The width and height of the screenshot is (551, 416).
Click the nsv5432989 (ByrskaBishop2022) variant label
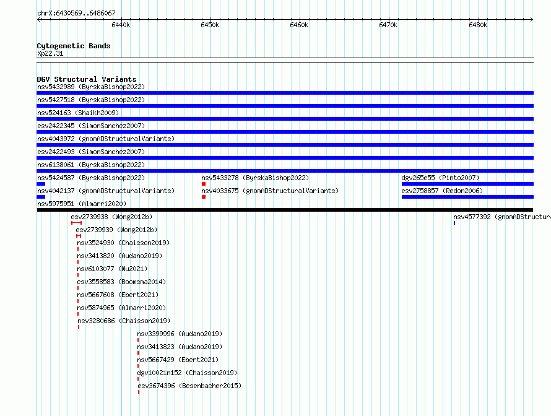pos(91,87)
